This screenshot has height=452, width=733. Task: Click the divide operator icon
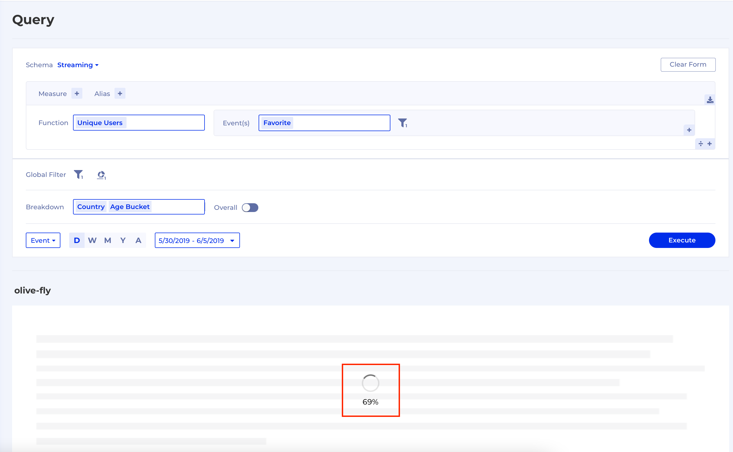pos(700,144)
